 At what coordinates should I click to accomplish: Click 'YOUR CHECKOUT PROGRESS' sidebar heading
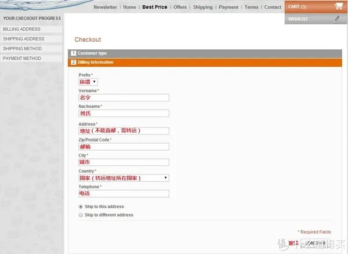coord(32,19)
